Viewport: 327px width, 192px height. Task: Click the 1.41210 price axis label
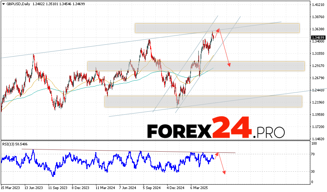pos(318,5)
